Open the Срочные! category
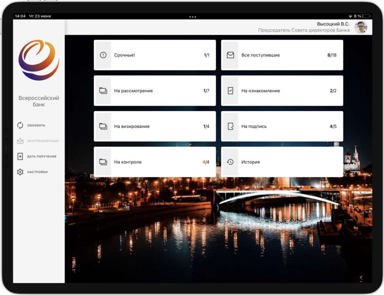The height and width of the screenshot is (295, 384). [155, 55]
